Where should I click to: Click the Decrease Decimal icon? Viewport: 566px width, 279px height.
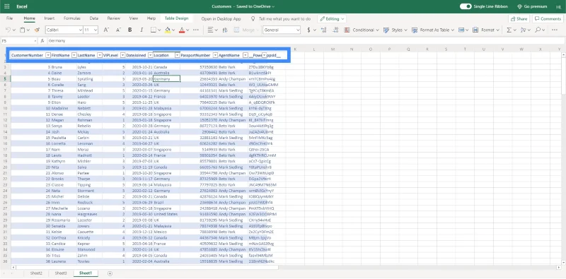click(x=335, y=30)
